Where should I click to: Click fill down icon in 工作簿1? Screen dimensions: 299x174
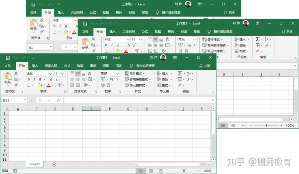[180, 79]
